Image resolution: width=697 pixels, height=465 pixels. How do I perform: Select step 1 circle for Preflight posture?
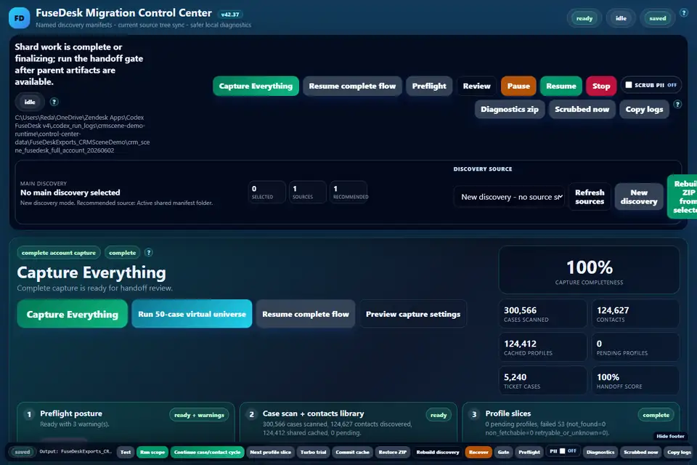point(29,414)
